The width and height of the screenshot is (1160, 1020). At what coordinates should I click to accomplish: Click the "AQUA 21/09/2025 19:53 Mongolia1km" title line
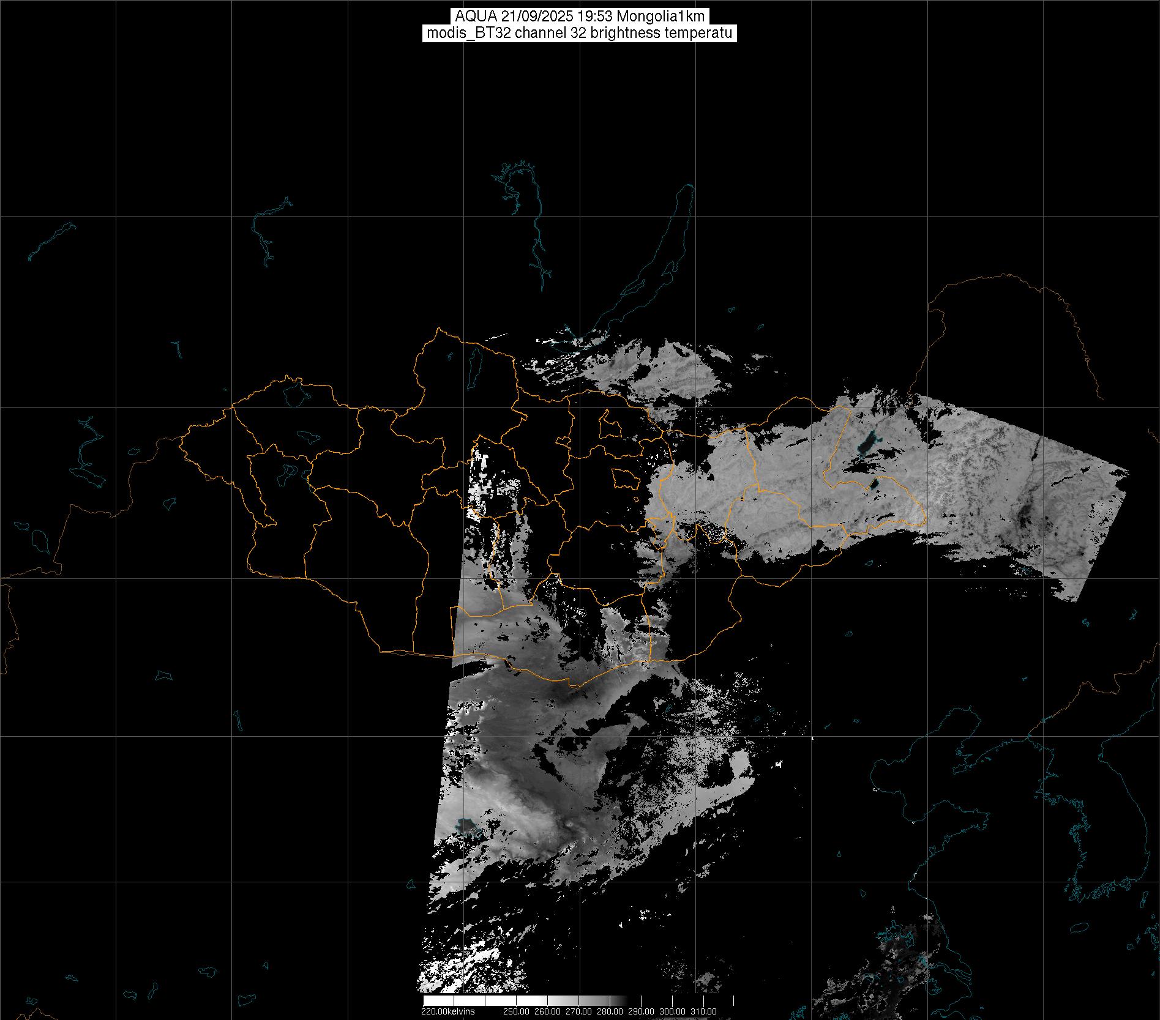(580, 17)
